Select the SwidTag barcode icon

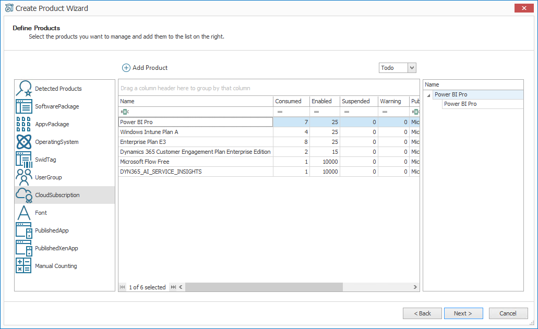tap(24, 160)
